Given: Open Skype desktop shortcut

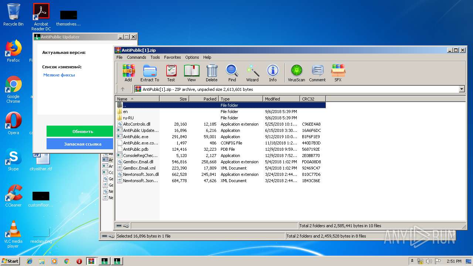Looking at the screenshot, I should pos(13,160).
